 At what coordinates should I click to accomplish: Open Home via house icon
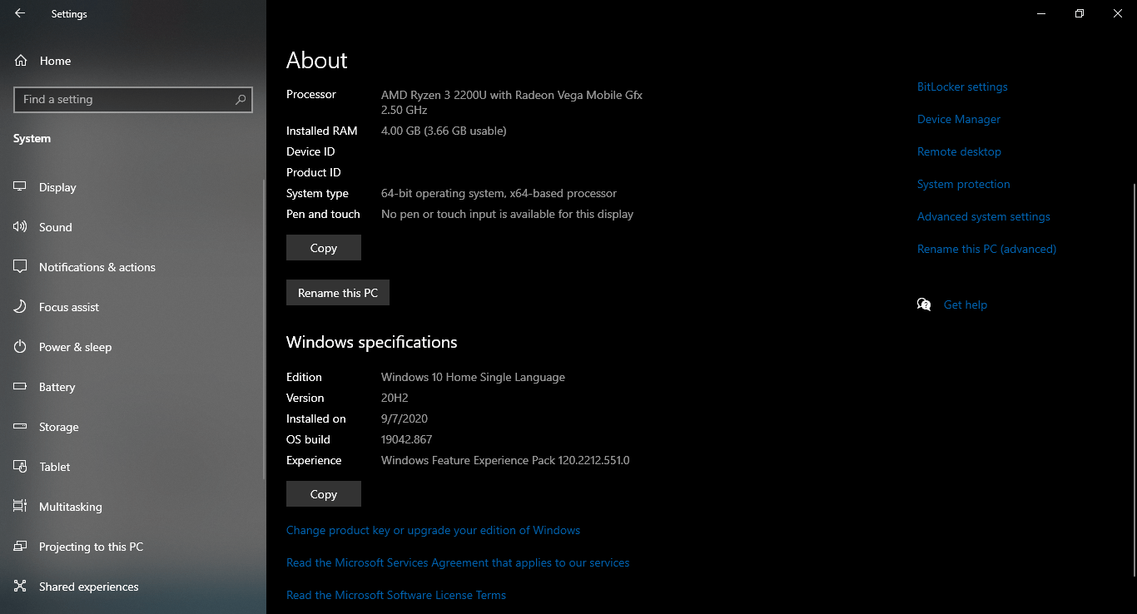click(x=21, y=61)
